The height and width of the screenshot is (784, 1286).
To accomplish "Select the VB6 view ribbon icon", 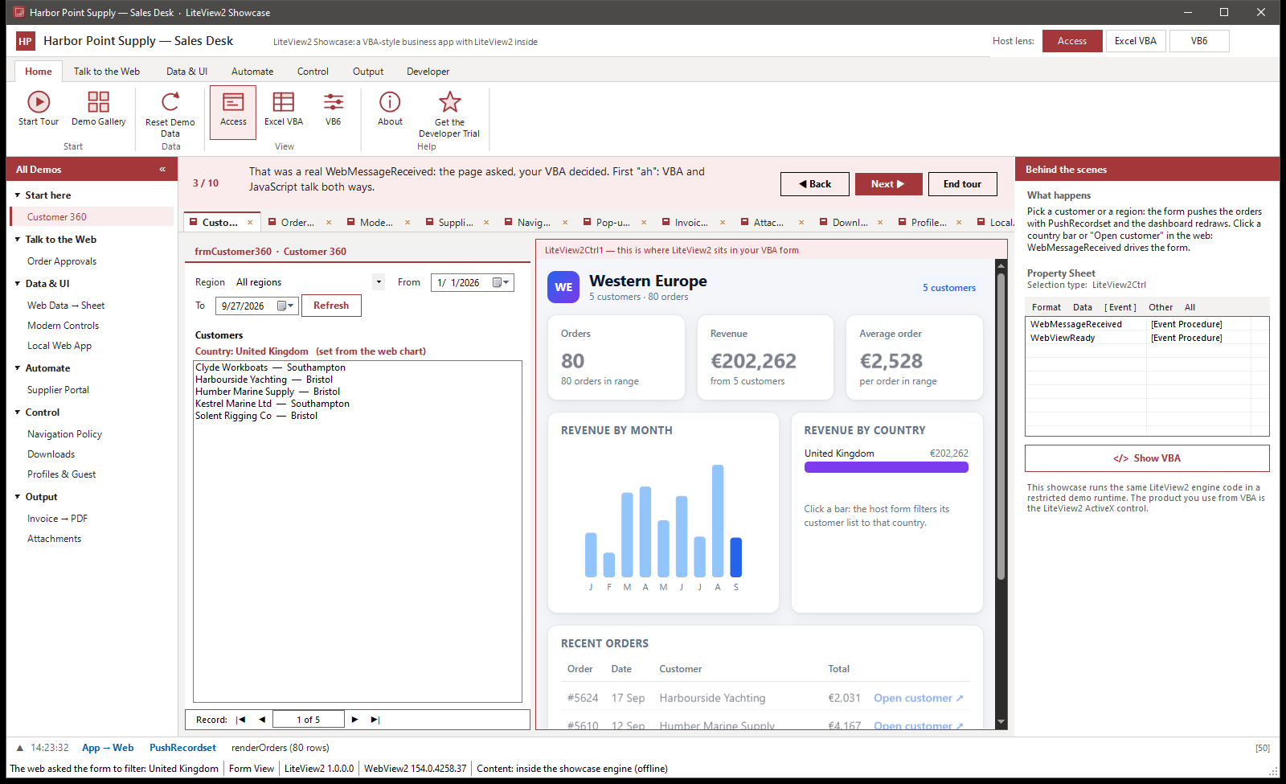I will (x=333, y=102).
